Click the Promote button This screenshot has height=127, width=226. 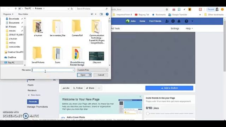click(33, 102)
